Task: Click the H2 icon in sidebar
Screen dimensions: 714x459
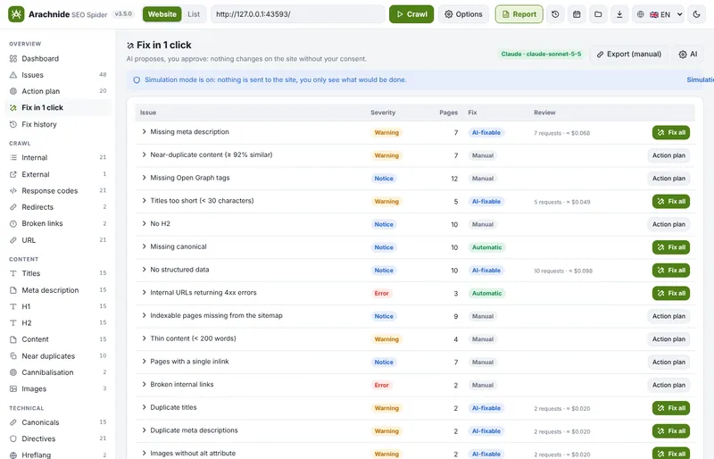Action: point(13,322)
